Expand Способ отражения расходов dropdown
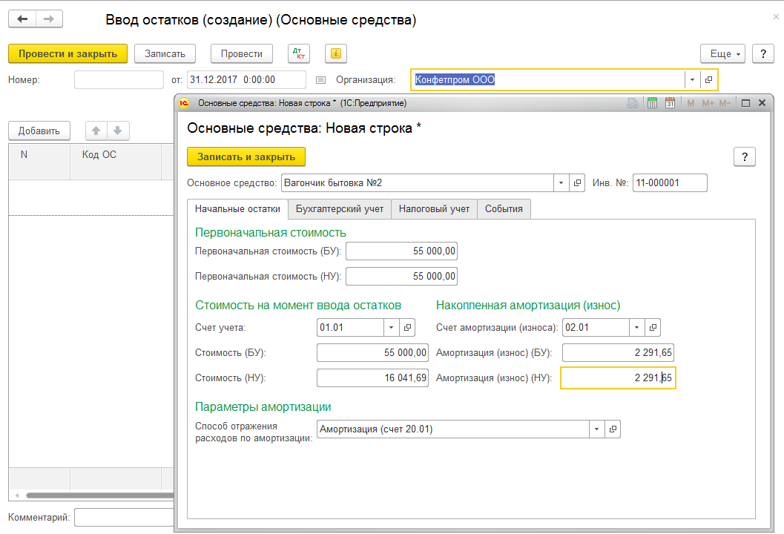Screen dimensions: 784x534 (596, 429)
